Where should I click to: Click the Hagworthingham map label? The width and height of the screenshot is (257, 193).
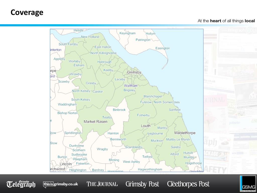150,170
